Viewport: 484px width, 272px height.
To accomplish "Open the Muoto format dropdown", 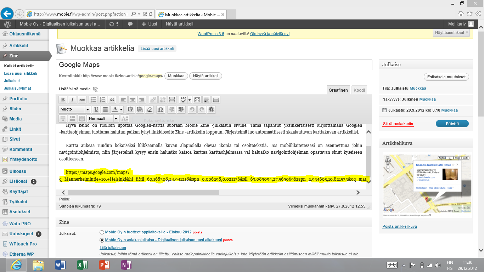I will tap(74, 109).
